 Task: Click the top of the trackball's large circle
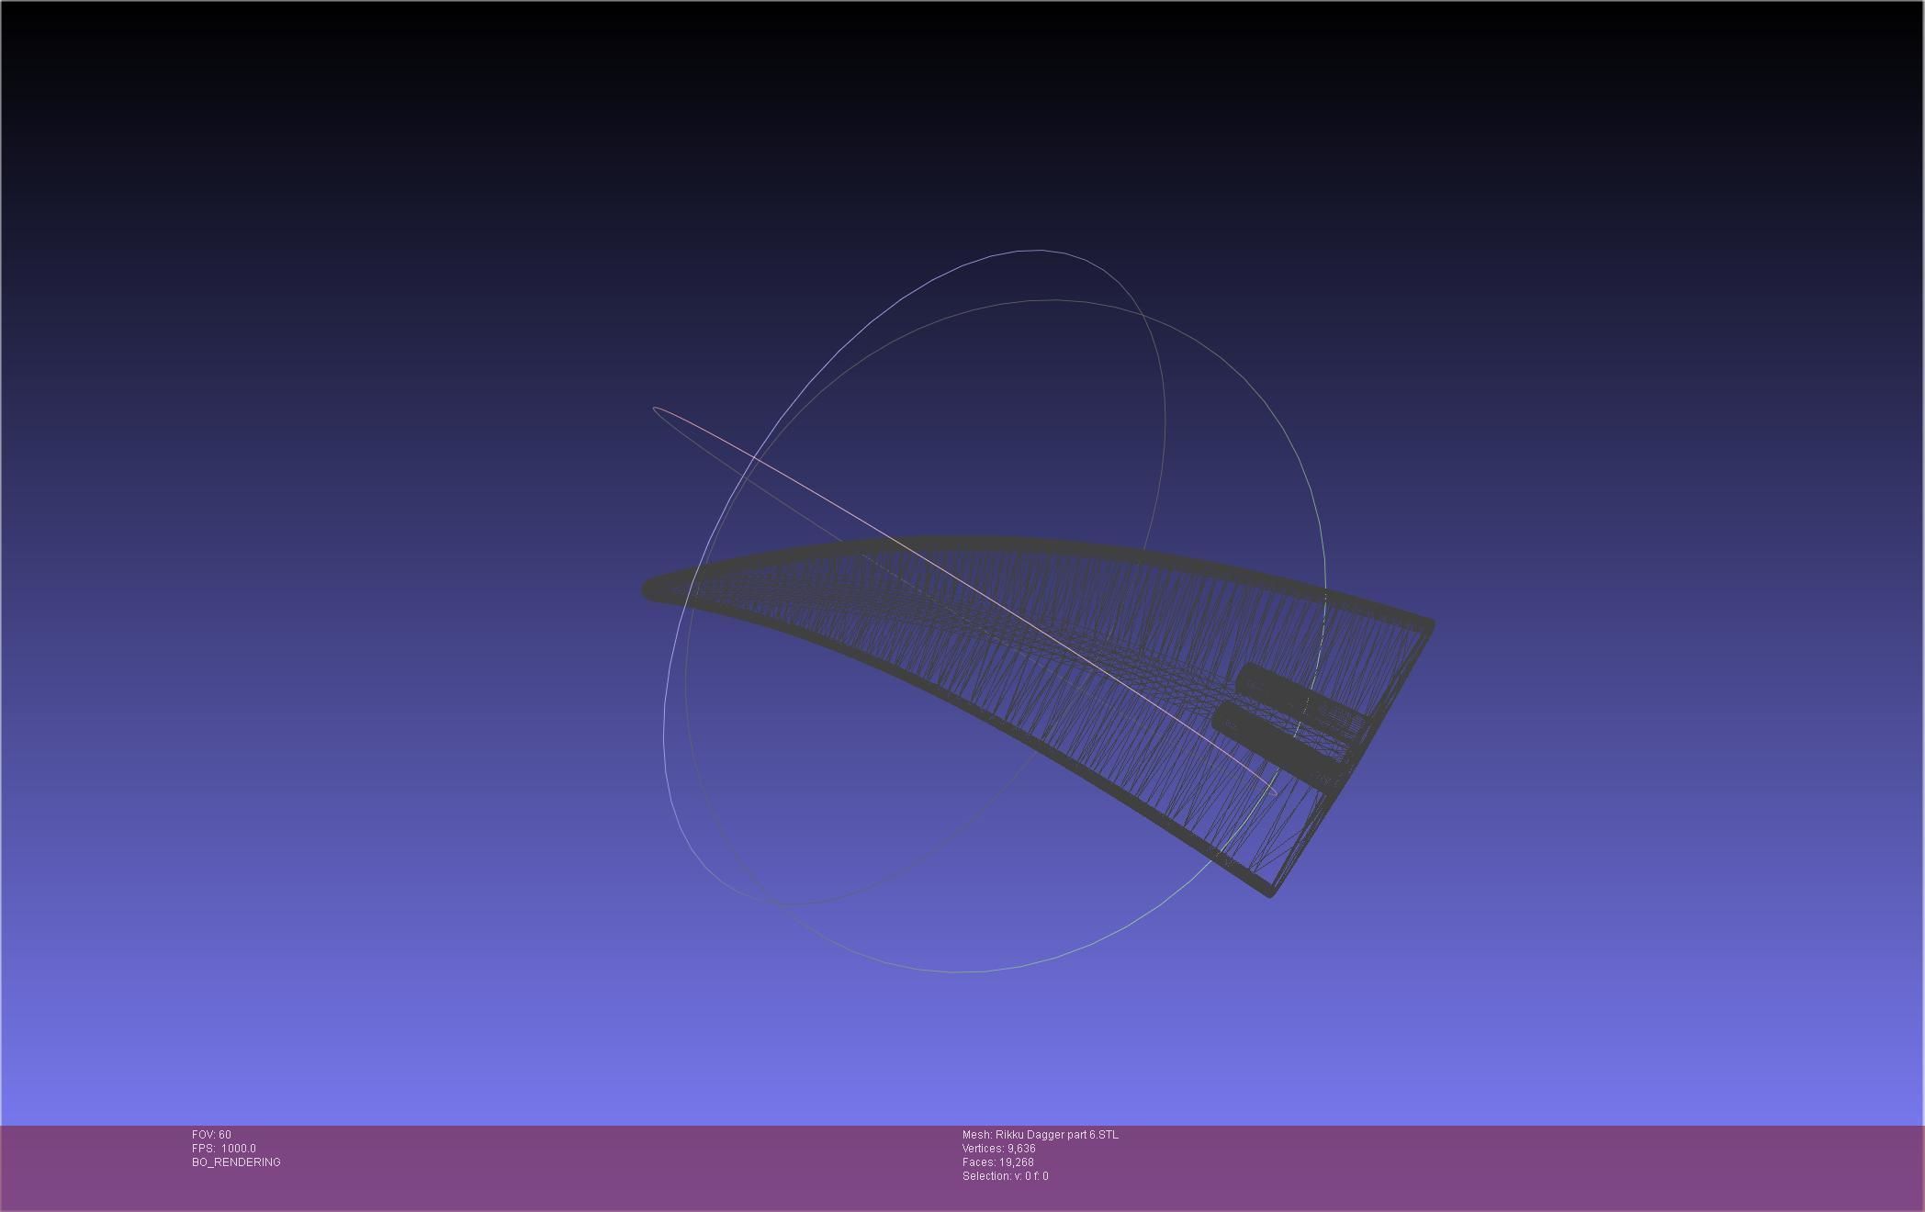[1056, 299]
